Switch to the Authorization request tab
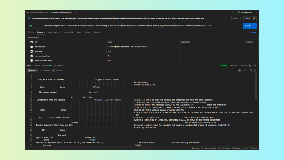The width and height of the screenshot is (284, 160). point(54,32)
